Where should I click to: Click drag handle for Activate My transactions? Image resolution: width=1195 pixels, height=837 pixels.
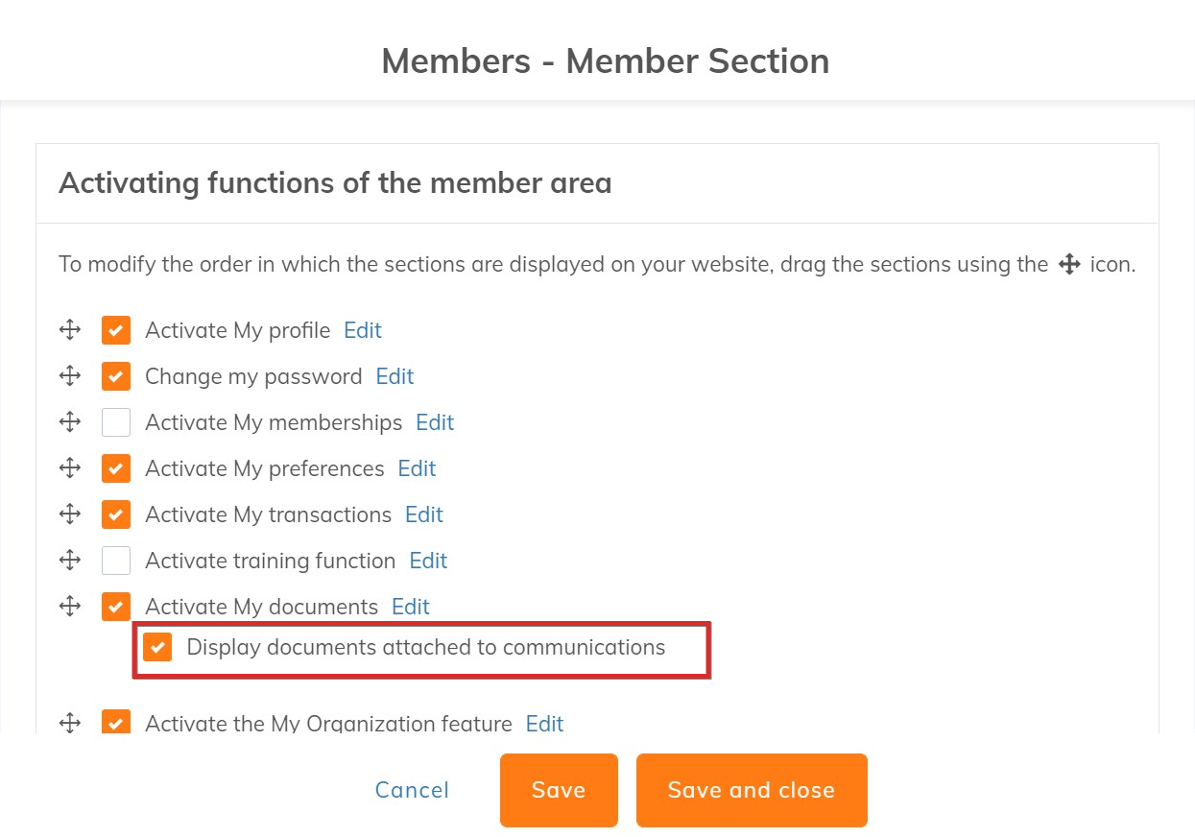point(70,514)
